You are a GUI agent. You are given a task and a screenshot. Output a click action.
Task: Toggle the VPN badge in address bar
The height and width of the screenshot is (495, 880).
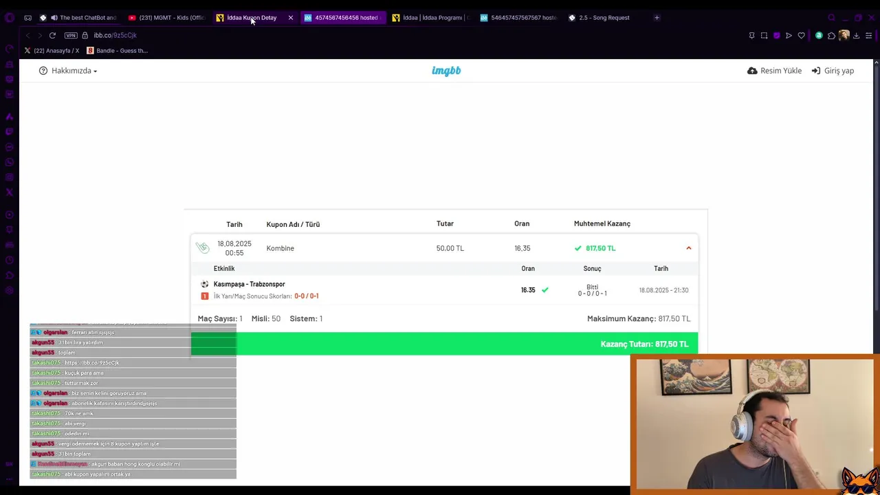point(71,35)
